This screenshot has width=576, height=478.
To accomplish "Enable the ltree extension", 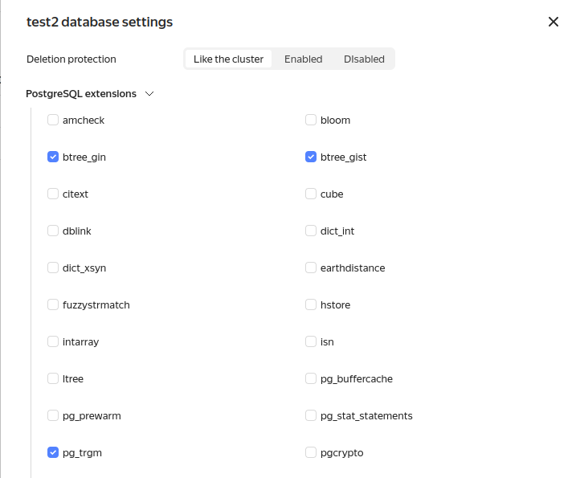I will point(53,378).
